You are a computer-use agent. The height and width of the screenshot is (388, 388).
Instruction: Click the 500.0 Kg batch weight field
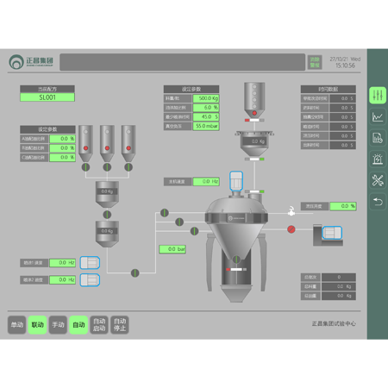(x=206, y=98)
